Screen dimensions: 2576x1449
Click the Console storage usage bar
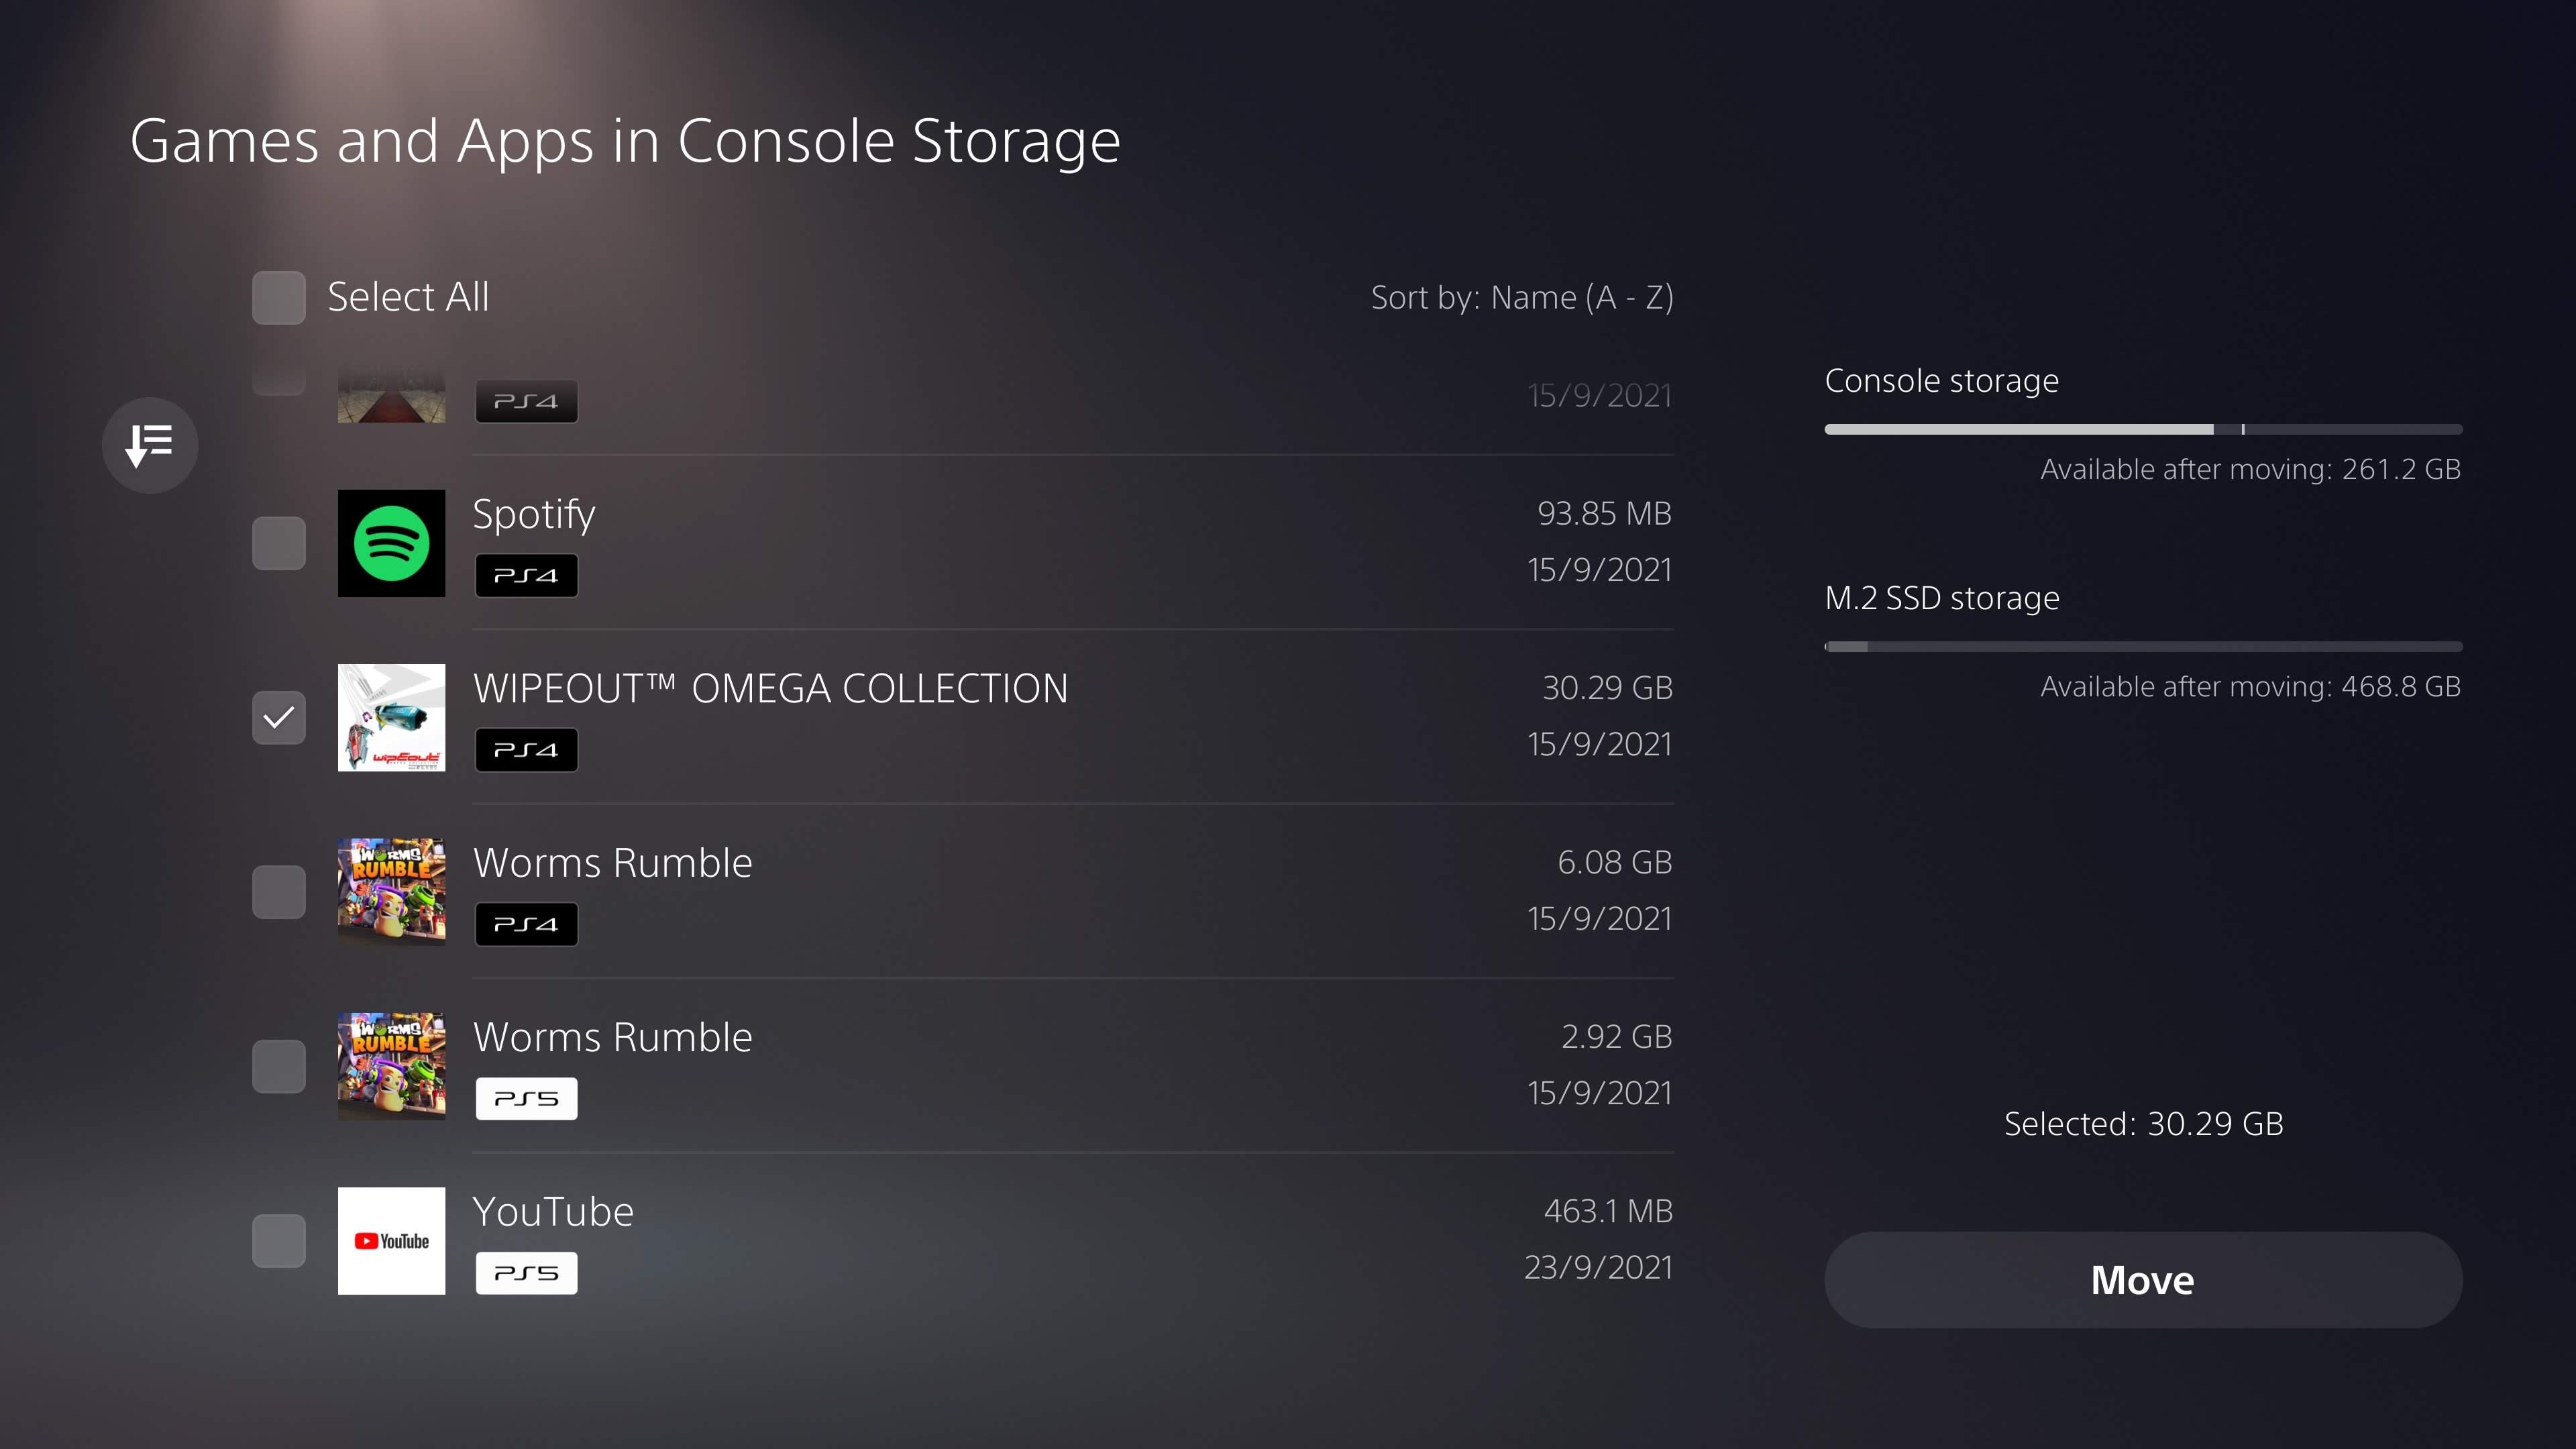[x=2142, y=429]
